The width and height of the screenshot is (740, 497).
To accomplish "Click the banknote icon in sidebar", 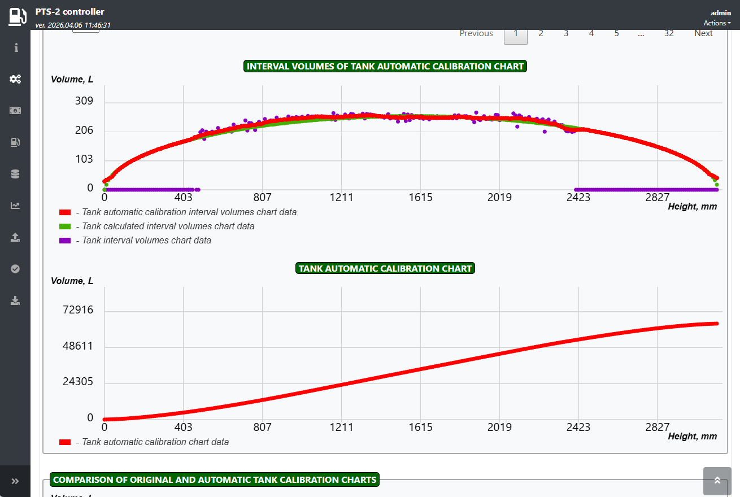I will coord(15,111).
